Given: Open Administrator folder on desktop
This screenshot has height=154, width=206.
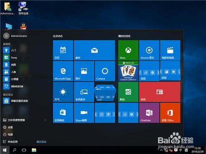Looking at the screenshot, I should (7, 8).
